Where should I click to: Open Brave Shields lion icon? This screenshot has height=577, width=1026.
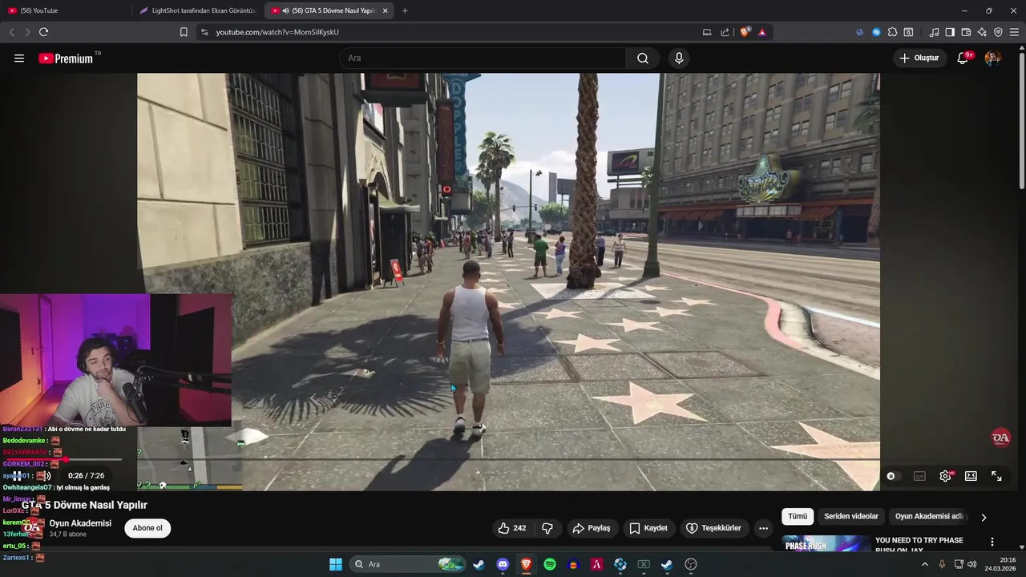pyautogui.click(x=745, y=32)
